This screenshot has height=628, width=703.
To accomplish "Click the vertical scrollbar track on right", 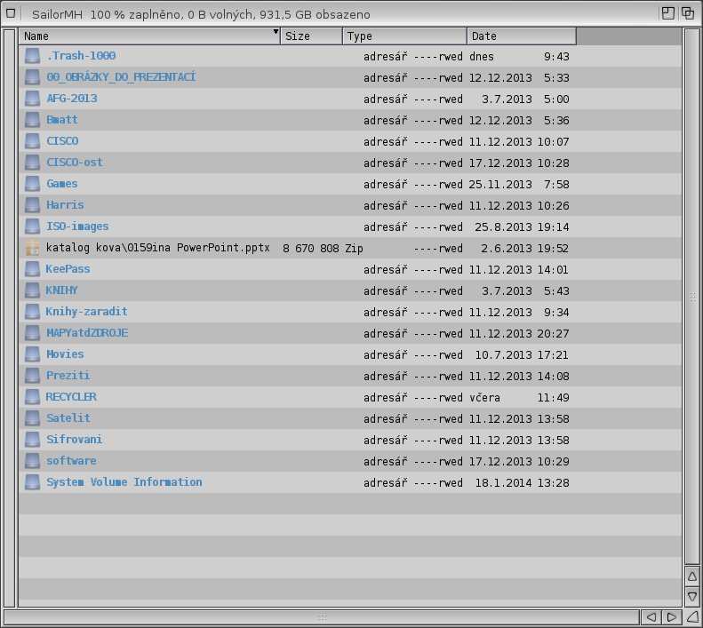I will point(692,296).
